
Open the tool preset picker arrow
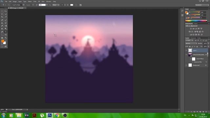[6, 5]
